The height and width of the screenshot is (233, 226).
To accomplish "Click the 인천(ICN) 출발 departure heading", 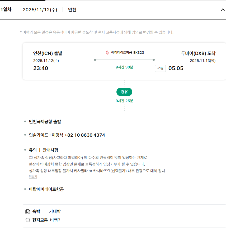I will tap(48, 53).
